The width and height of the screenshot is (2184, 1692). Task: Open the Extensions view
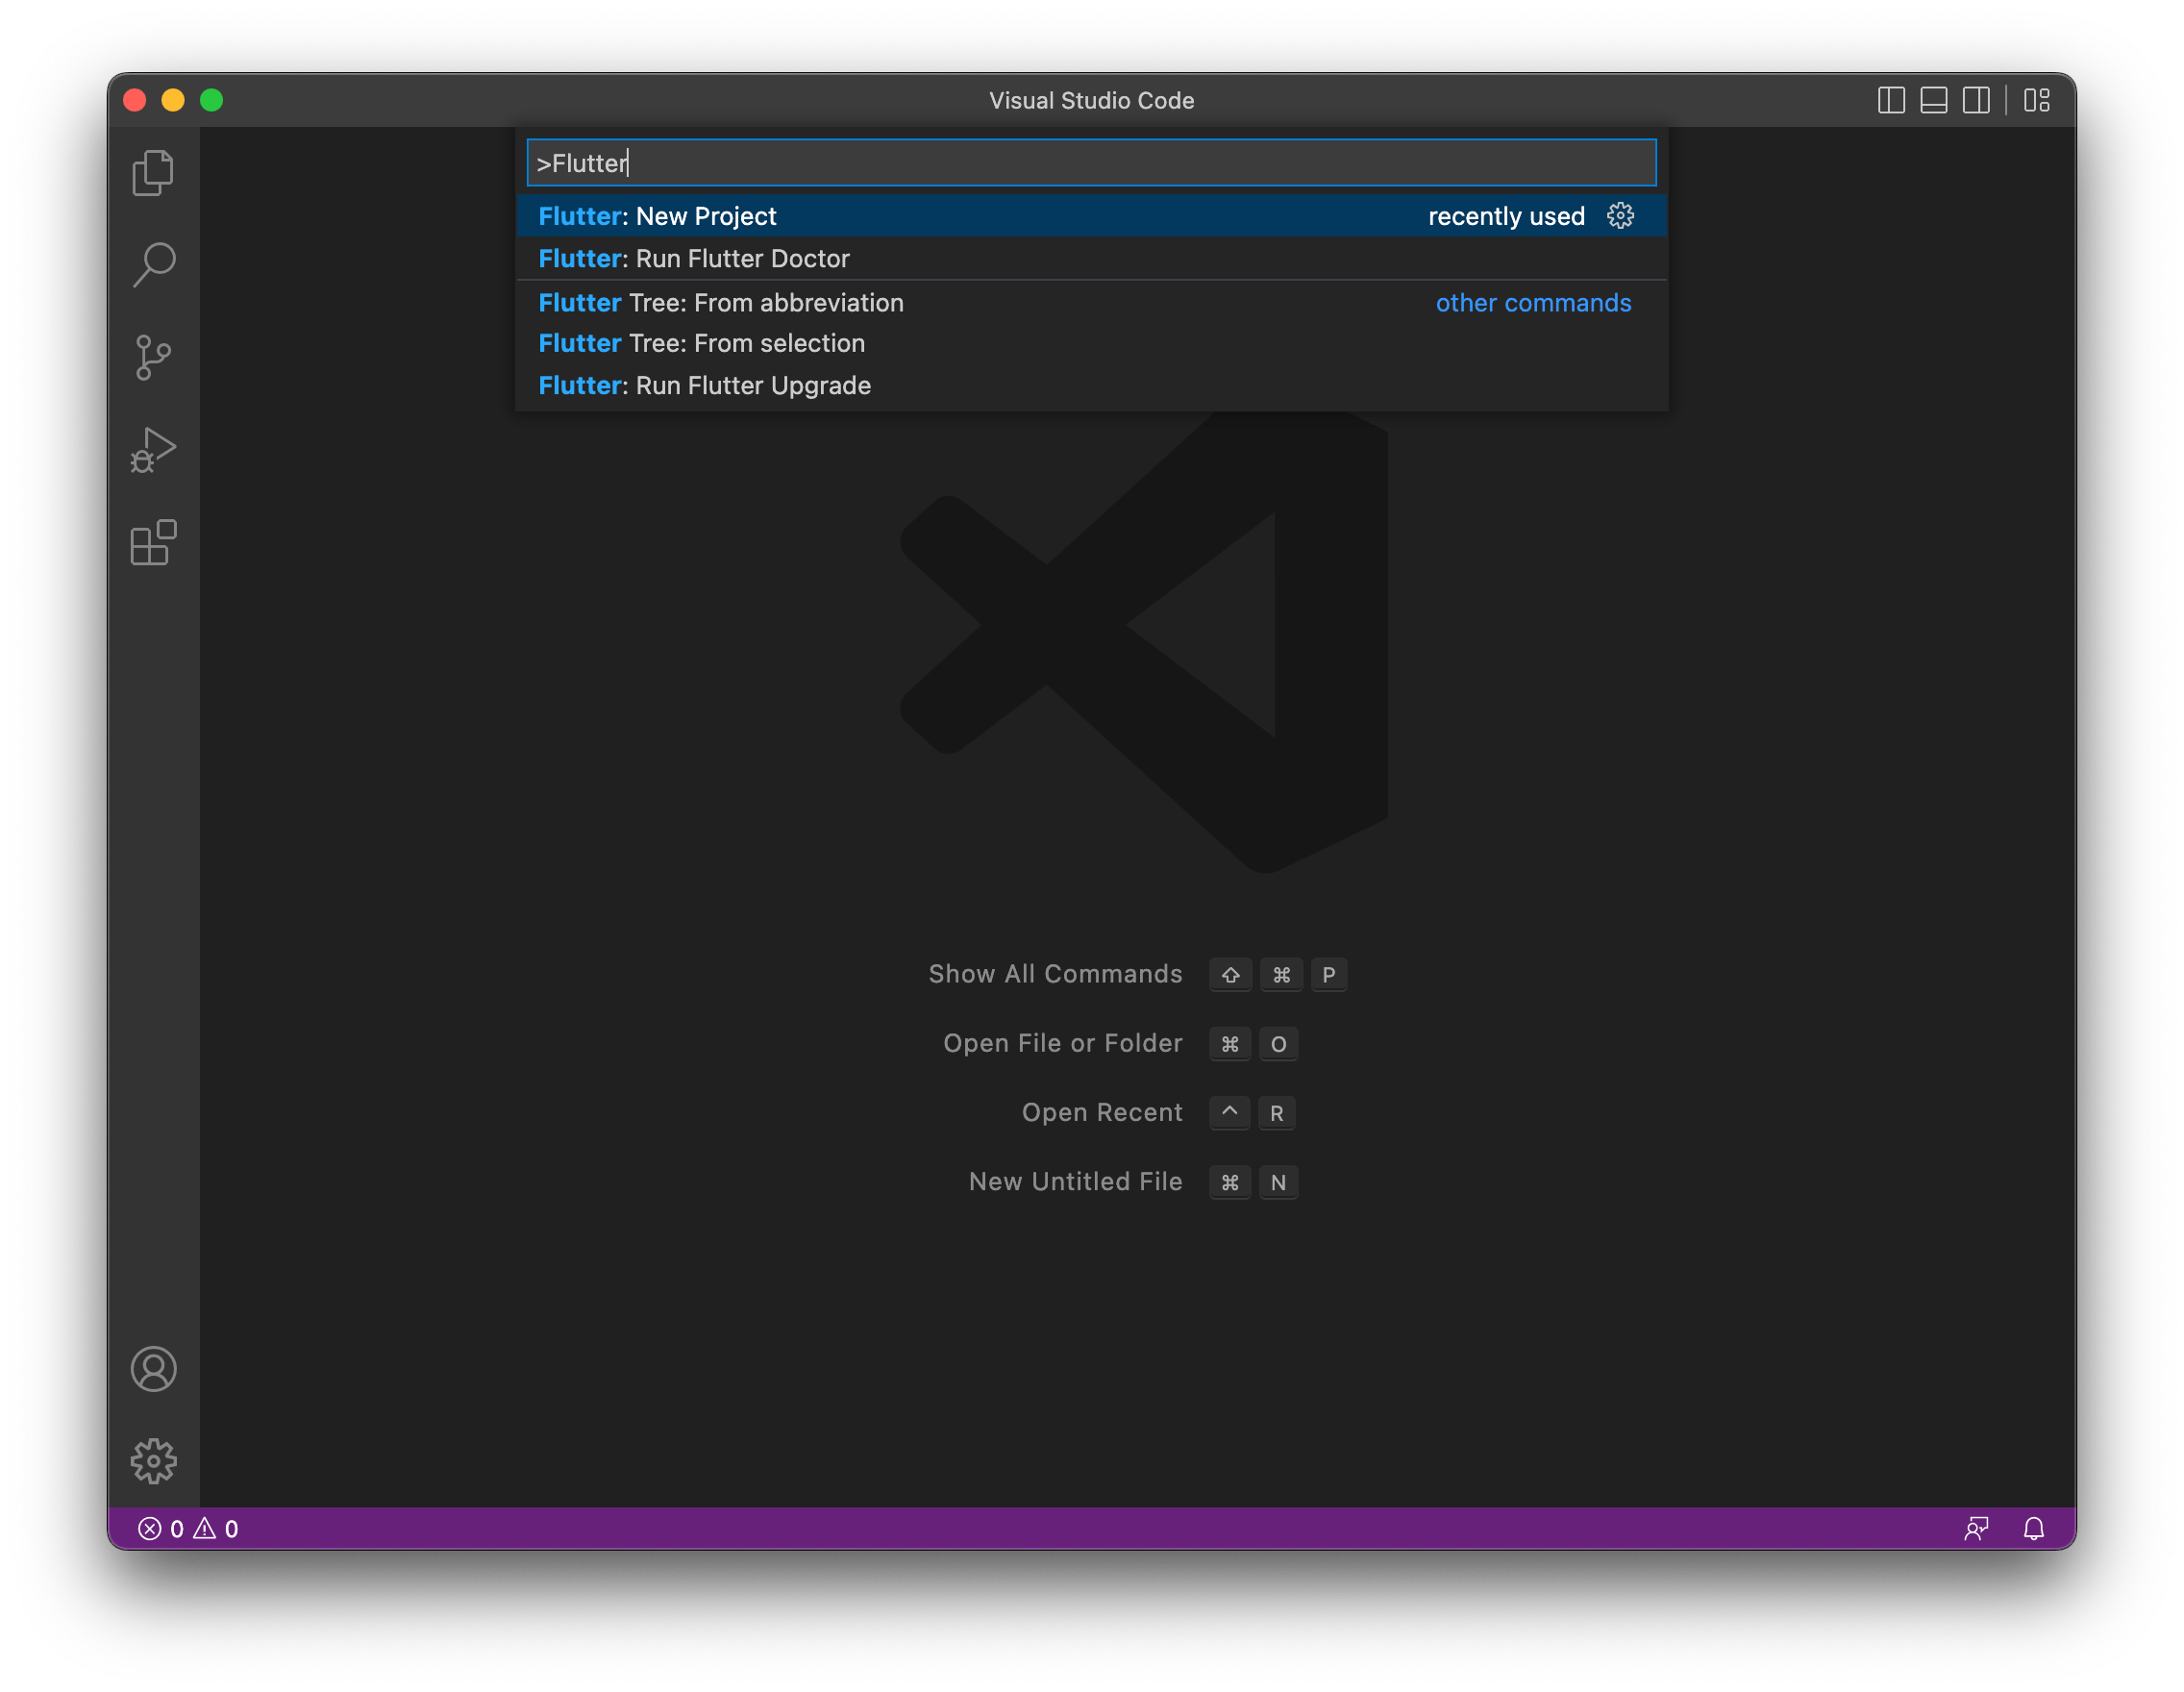click(x=153, y=543)
